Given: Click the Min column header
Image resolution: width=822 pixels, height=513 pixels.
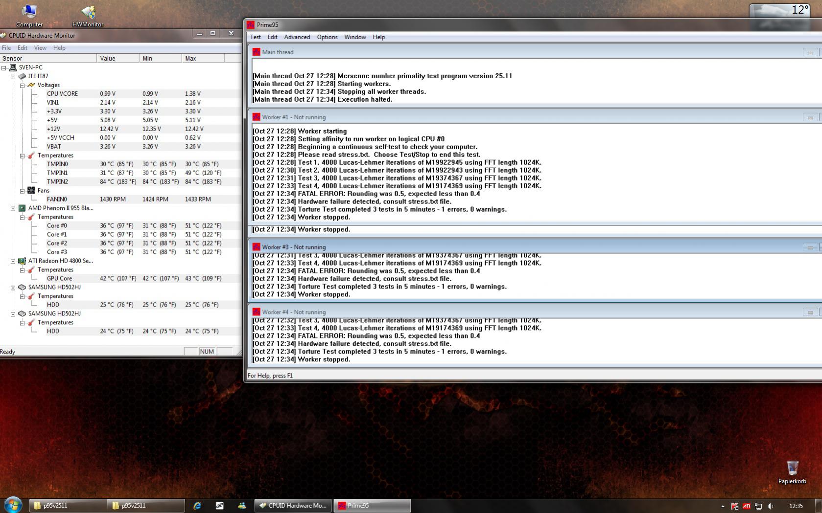Looking at the screenshot, I should tap(161, 58).
